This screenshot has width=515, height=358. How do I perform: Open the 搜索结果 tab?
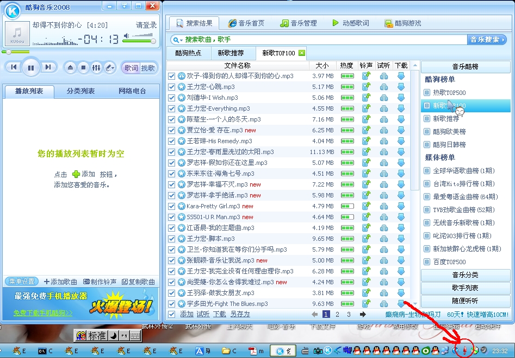point(195,23)
